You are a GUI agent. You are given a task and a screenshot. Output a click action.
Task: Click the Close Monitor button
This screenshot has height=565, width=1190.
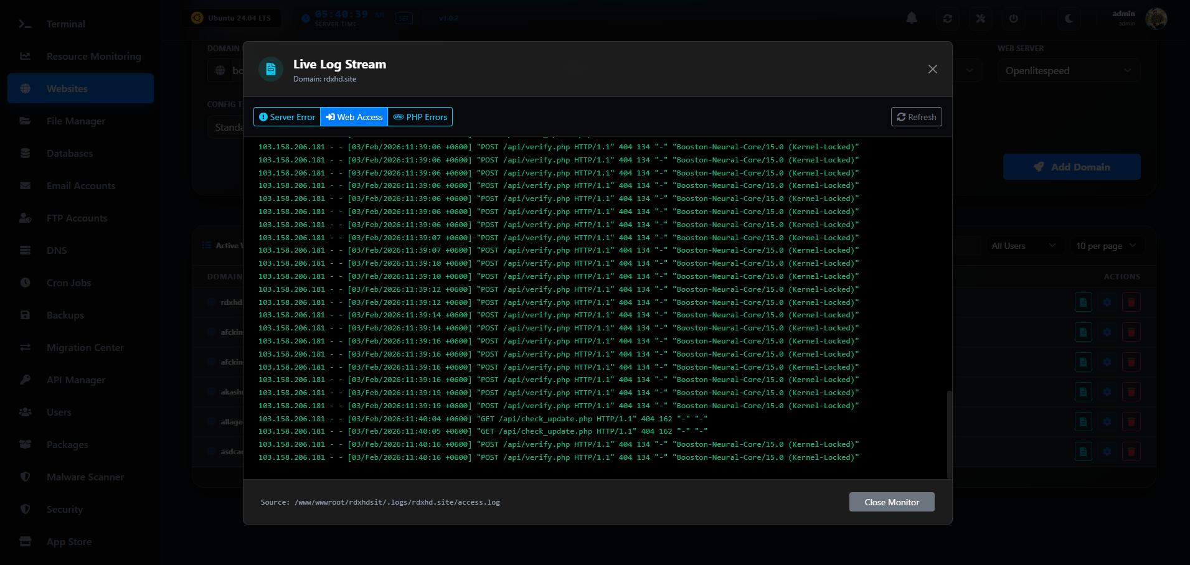point(892,502)
